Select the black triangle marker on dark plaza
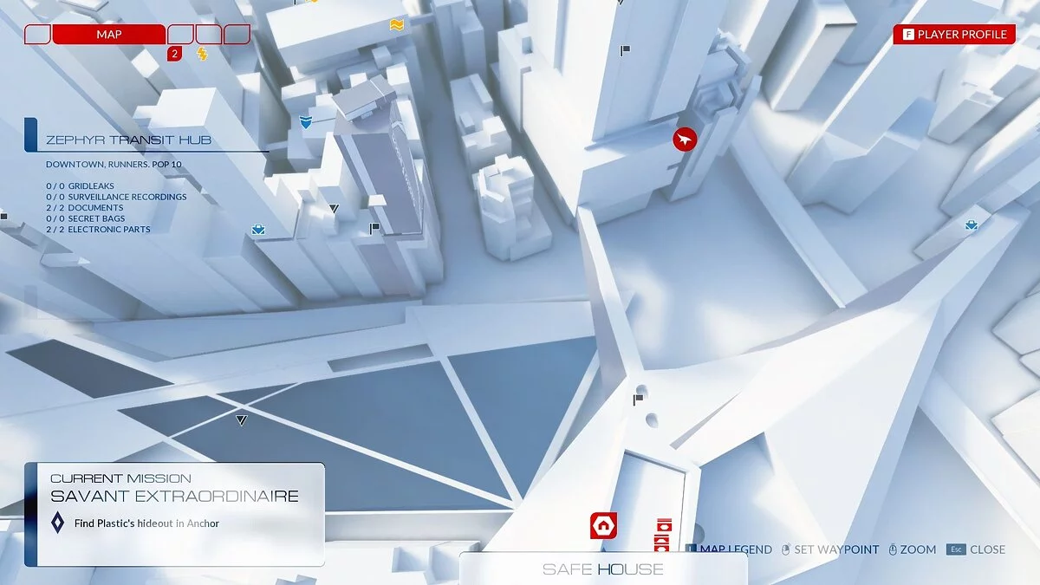This screenshot has height=585, width=1040. pos(241,420)
